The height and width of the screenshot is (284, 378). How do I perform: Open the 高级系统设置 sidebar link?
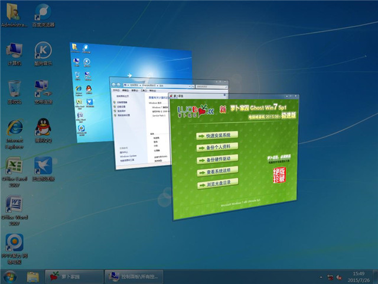pos(123,115)
